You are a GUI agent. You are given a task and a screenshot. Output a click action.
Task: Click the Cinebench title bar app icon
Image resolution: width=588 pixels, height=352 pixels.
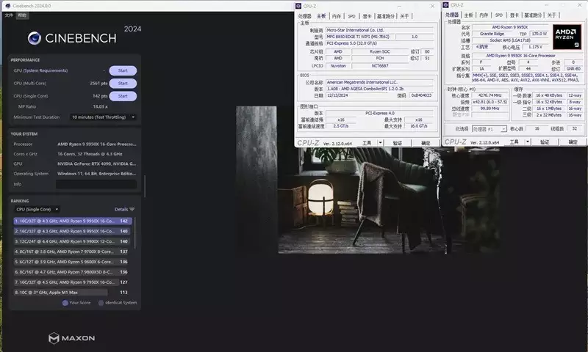7,6
